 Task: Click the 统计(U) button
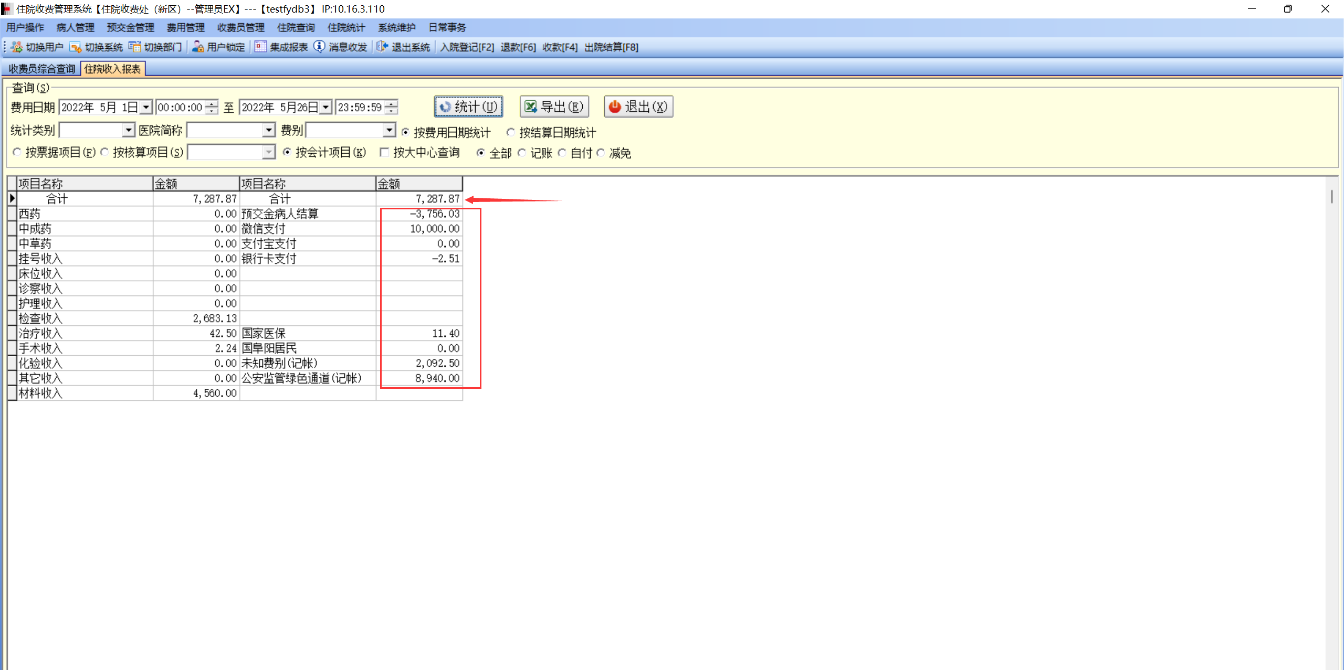coord(468,107)
